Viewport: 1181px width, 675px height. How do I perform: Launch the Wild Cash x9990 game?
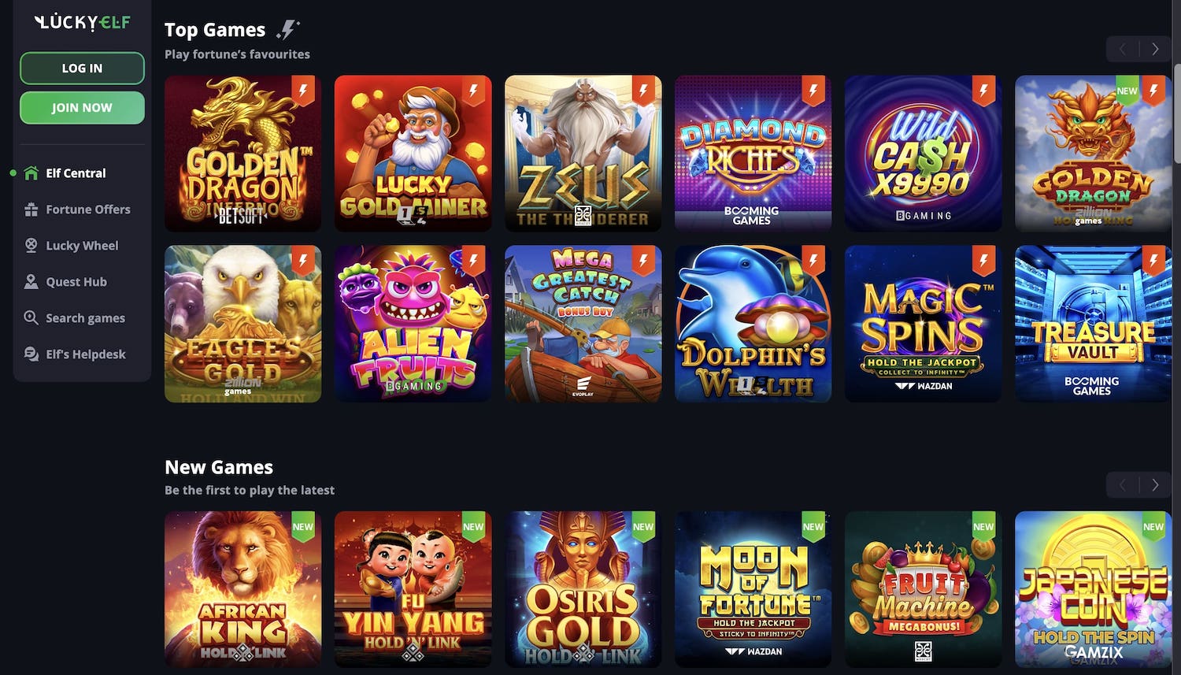pyautogui.click(x=923, y=154)
